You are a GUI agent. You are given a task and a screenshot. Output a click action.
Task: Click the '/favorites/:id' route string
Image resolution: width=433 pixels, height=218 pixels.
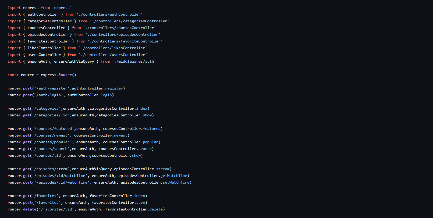click(56, 209)
